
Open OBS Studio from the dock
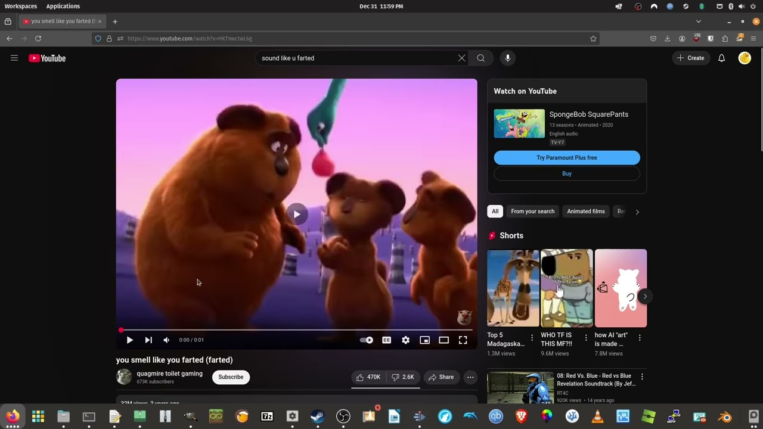[x=343, y=416]
